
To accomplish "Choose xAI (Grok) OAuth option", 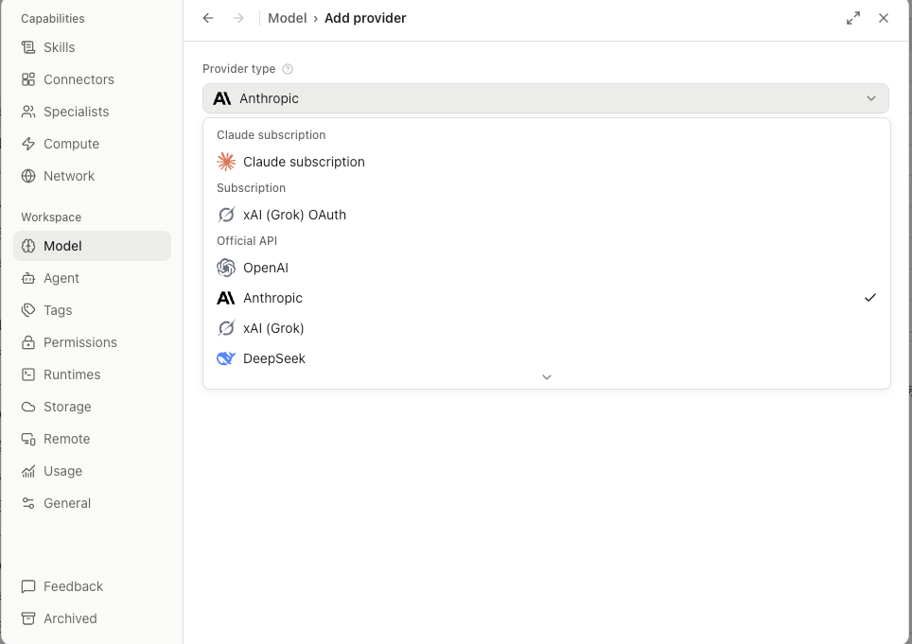I will 547,215.
